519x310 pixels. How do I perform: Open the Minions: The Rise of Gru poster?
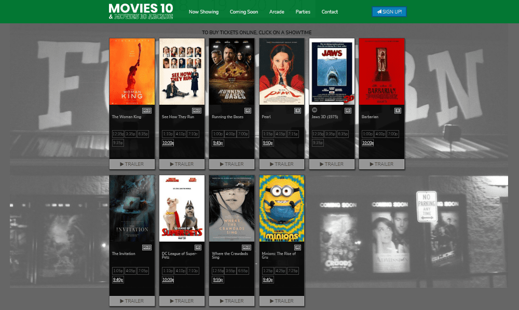(282, 208)
